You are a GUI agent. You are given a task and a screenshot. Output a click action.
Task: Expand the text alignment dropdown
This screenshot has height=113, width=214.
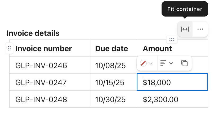[167, 63]
